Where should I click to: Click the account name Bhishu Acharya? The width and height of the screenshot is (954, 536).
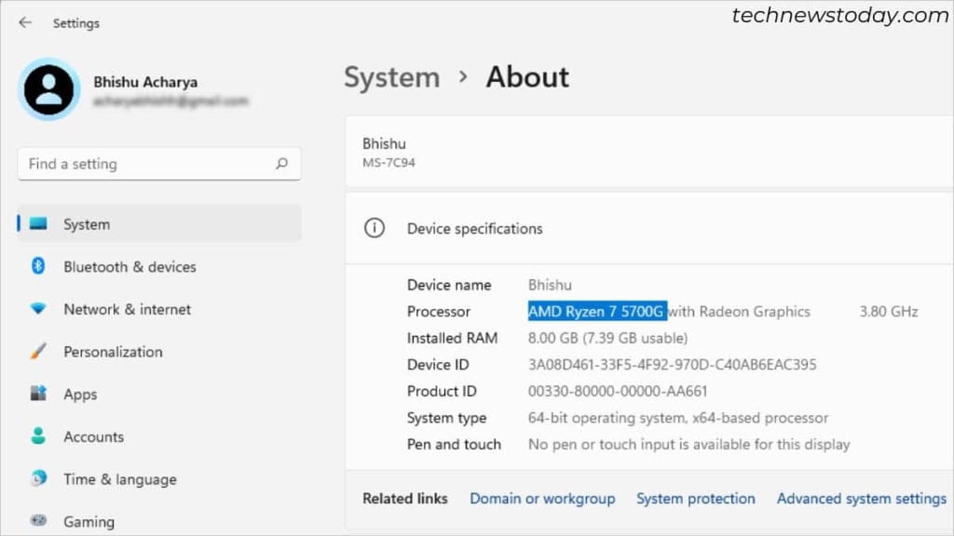coord(145,82)
